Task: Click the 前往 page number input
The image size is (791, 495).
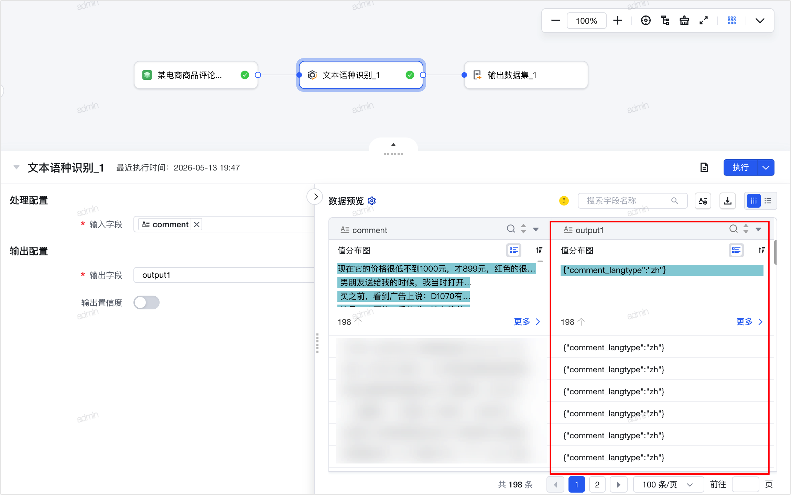Action: pyautogui.click(x=745, y=485)
